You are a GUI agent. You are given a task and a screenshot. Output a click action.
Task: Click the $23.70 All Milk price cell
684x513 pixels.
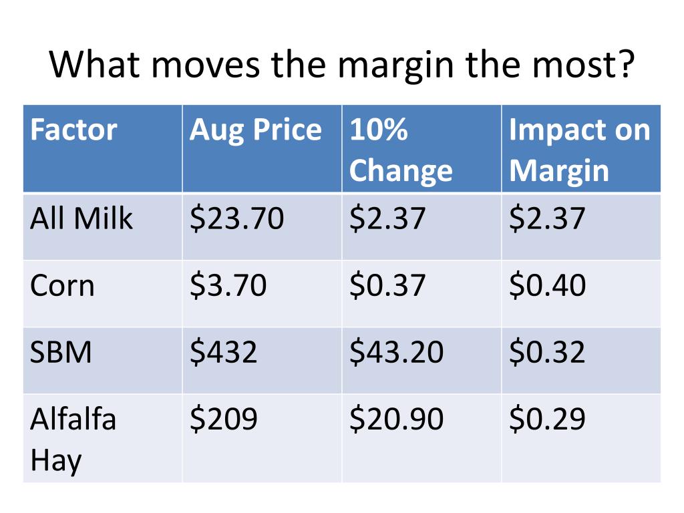pyautogui.click(x=262, y=227)
